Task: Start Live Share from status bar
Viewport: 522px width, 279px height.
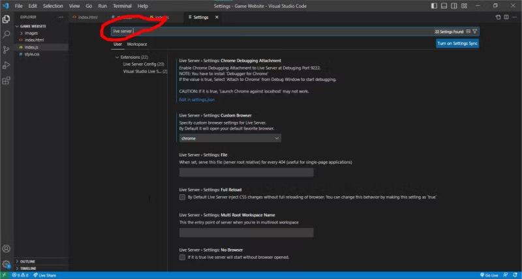Action: 44,275
